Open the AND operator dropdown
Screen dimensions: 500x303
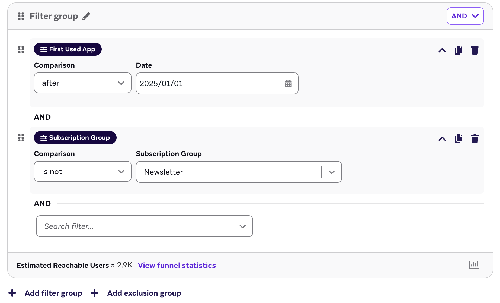point(465,16)
